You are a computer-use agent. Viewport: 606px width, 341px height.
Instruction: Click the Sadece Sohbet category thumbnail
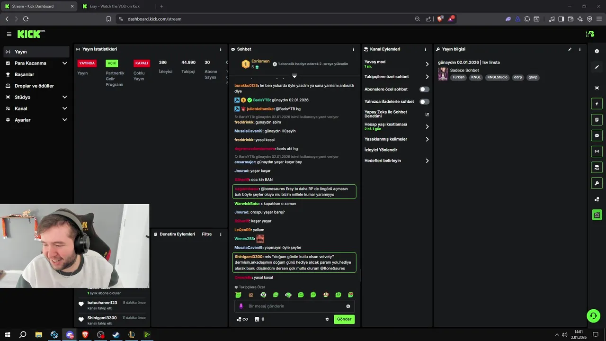click(443, 74)
